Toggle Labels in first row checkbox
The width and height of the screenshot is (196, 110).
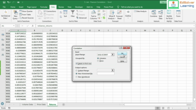[77, 64]
